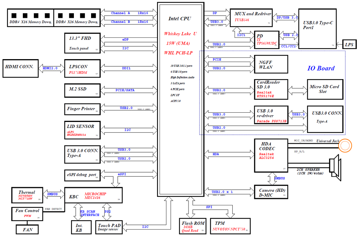
Task: Click the 'PS175HDM' part number
Action: (x=78, y=72)
